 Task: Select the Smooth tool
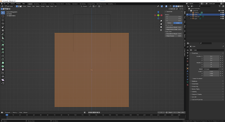point(3,69)
